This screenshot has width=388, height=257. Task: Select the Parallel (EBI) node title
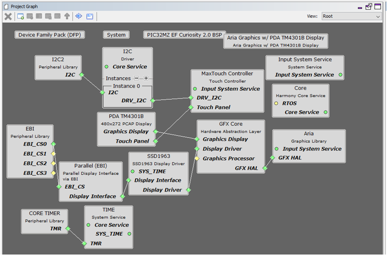pos(91,166)
